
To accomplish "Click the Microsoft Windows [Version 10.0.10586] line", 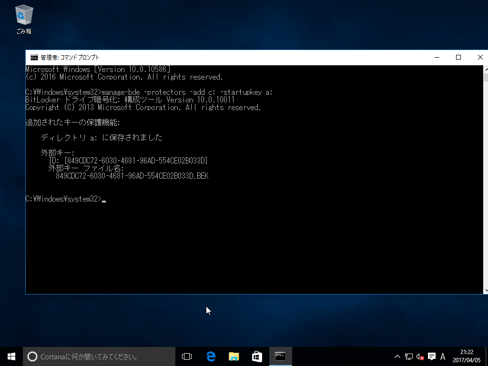I will (x=98, y=70).
